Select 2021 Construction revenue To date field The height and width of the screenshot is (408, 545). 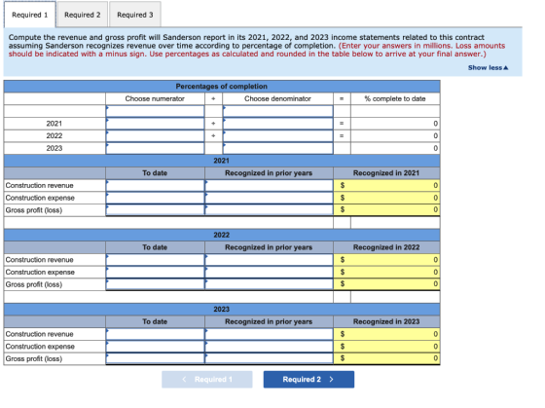point(155,185)
